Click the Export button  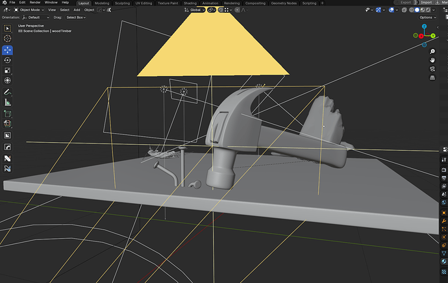coord(405,3)
